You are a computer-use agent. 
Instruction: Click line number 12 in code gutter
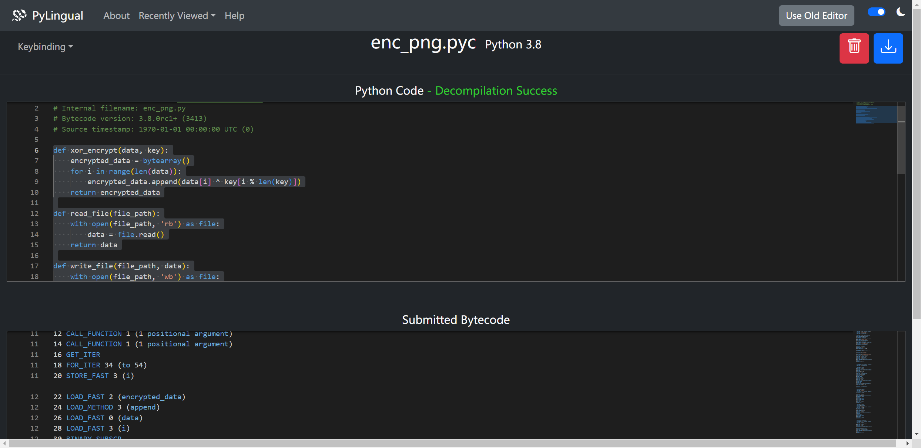(x=34, y=213)
